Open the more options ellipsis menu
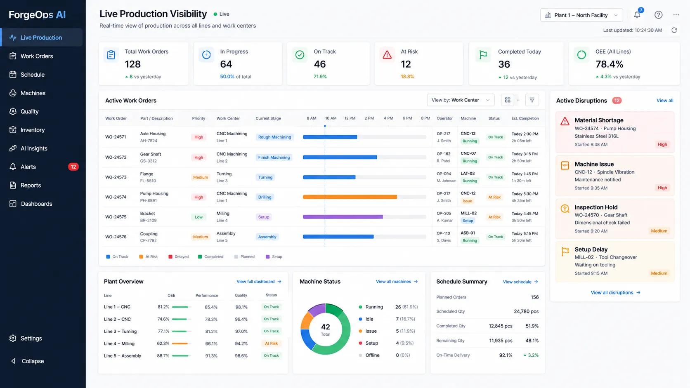Viewport: 690px width, 388px height. [676, 15]
